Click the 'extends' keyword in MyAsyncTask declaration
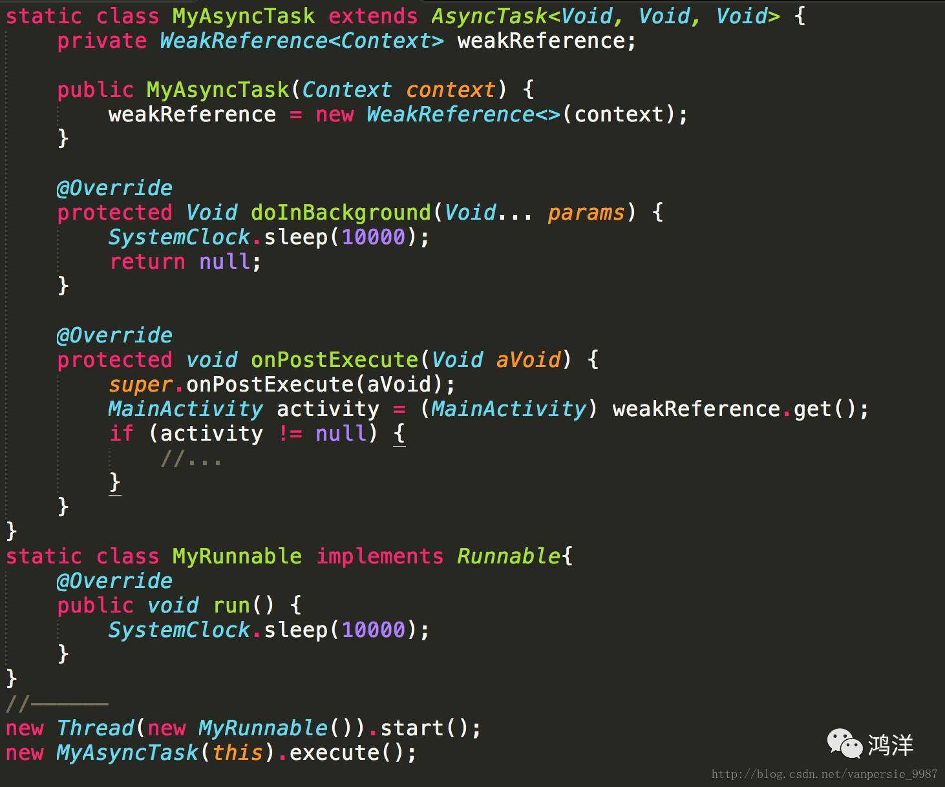 pyautogui.click(x=373, y=16)
